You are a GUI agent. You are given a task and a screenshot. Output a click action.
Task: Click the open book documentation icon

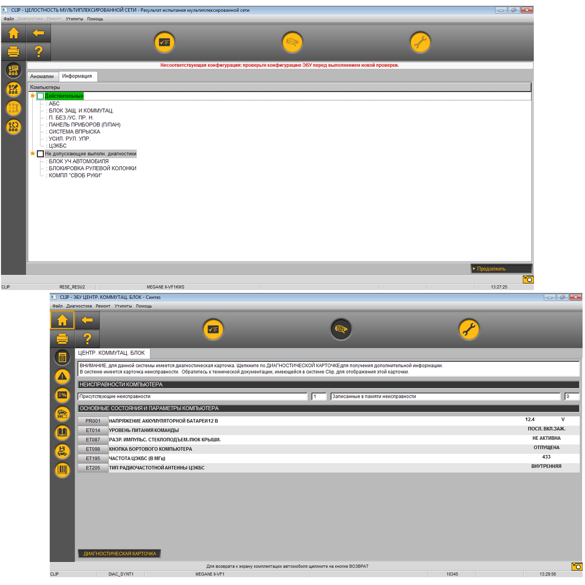coord(62,432)
